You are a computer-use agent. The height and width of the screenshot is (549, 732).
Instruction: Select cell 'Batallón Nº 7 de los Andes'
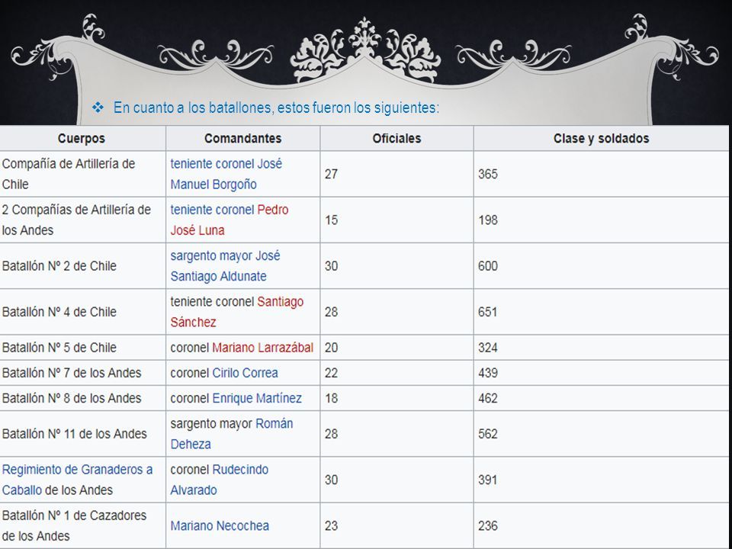click(82, 373)
